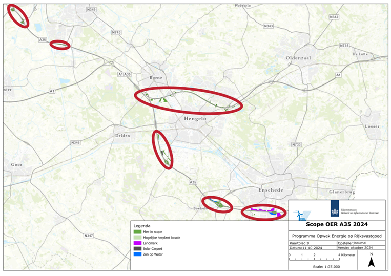The width and height of the screenshot is (391, 276).
Task: Click the N733 road label marker
Action: [x=296, y=145]
